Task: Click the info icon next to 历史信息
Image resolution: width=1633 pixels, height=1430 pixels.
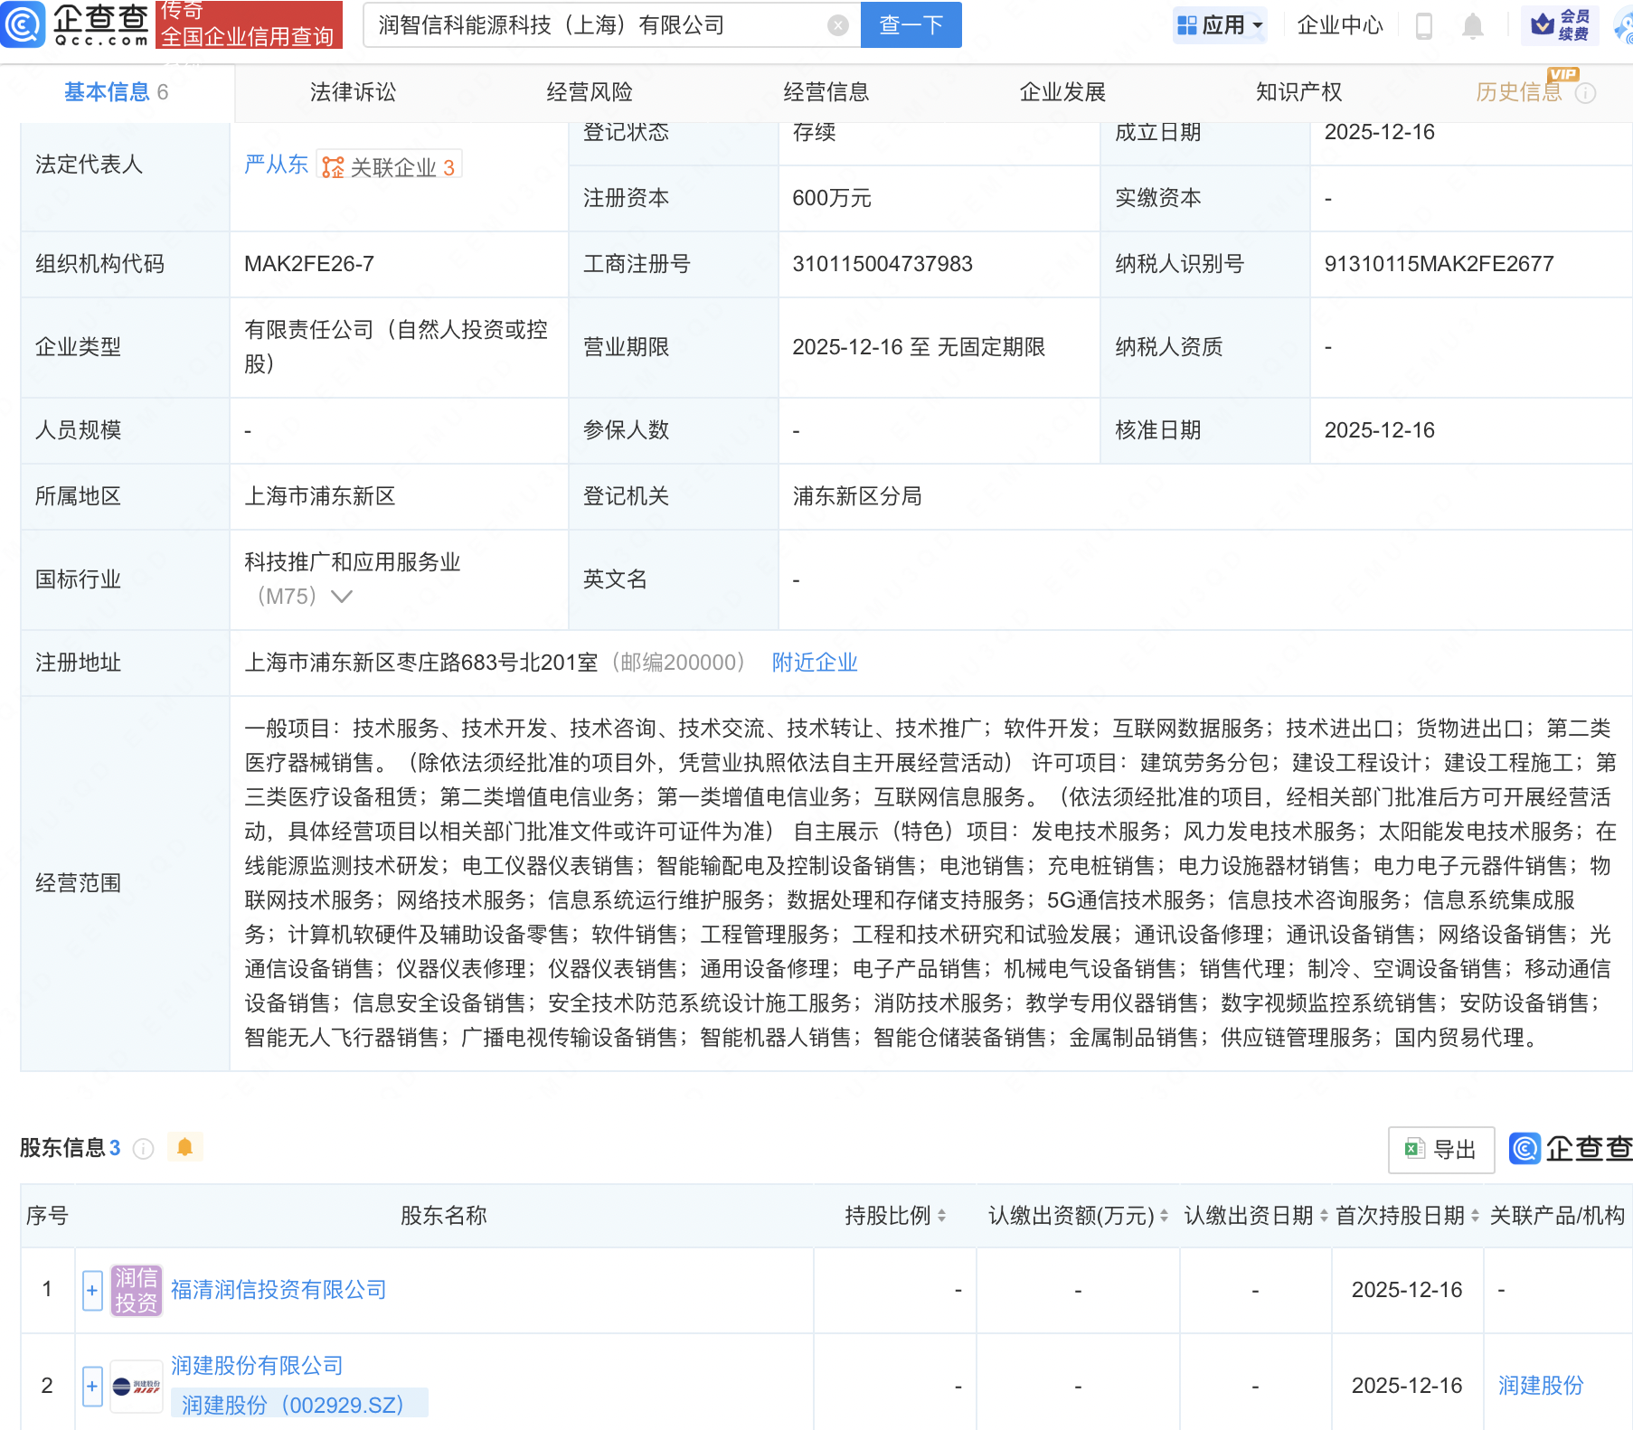Action: [1585, 93]
